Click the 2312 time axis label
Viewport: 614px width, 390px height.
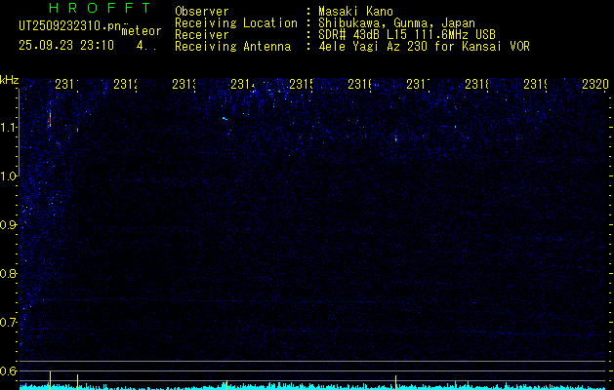point(125,84)
